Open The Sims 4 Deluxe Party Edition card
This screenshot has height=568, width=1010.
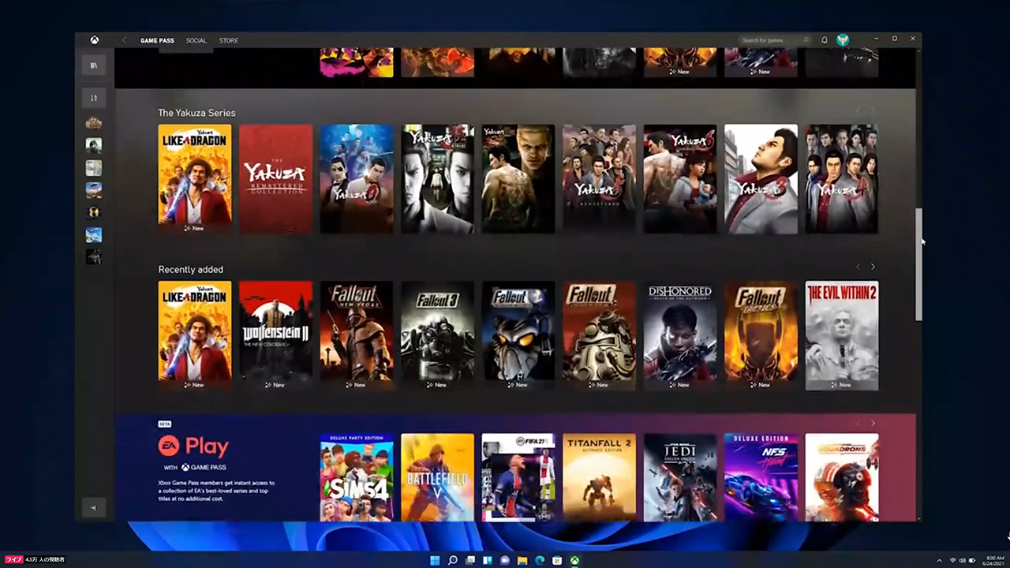357,477
